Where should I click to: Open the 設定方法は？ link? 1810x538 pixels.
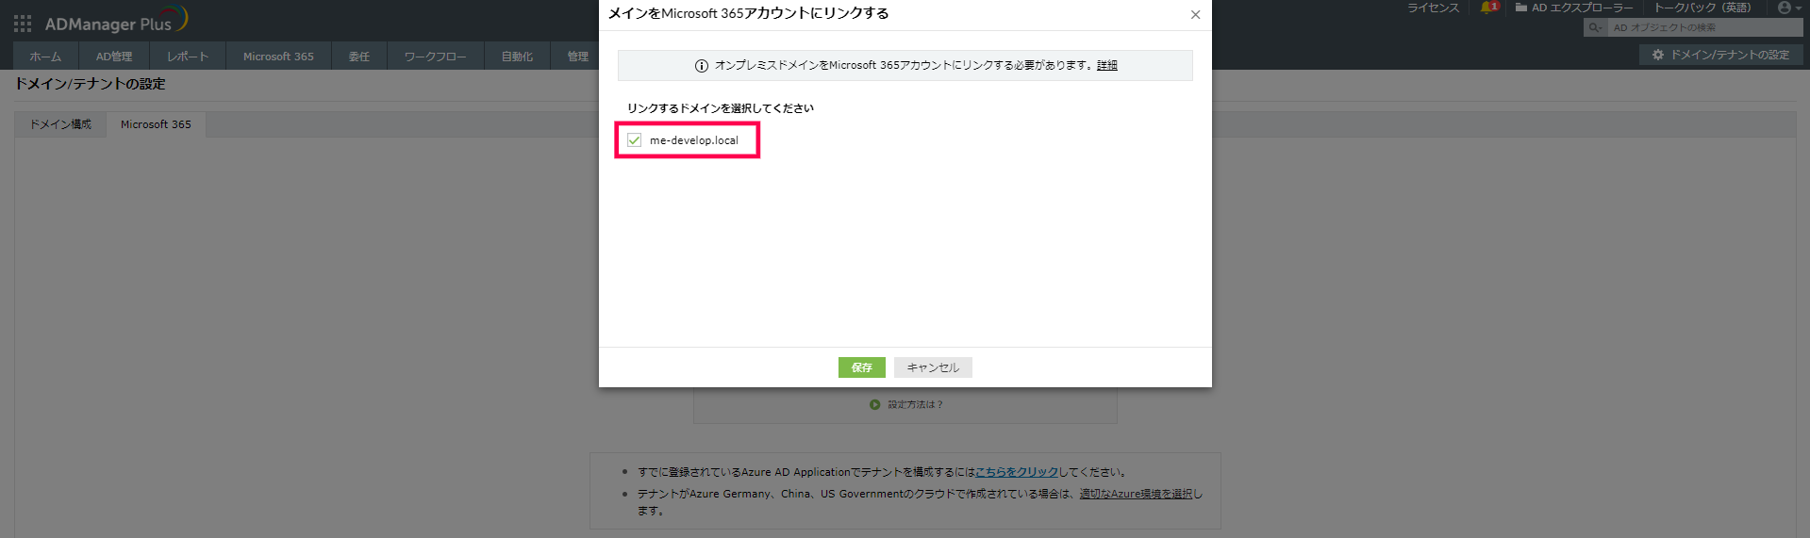click(915, 404)
